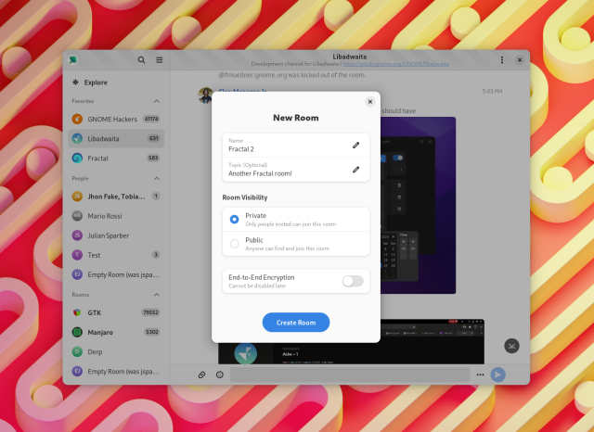Collapse the Rooms section
The height and width of the screenshot is (432, 594).
pyautogui.click(x=157, y=294)
